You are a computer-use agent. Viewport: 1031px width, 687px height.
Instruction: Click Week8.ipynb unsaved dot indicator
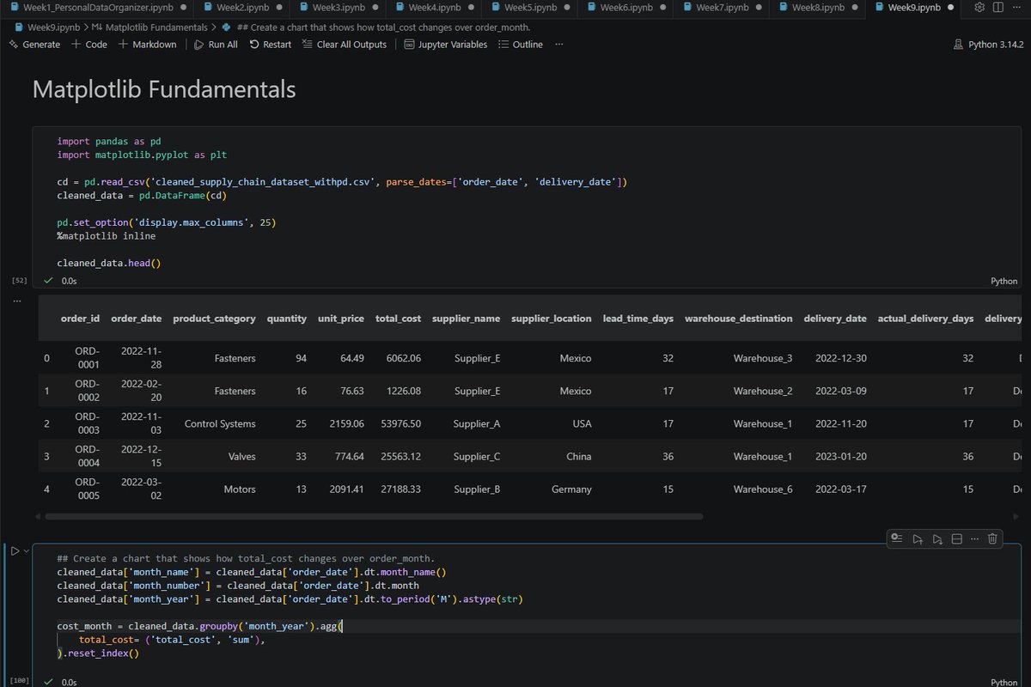click(x=855, y=7)
